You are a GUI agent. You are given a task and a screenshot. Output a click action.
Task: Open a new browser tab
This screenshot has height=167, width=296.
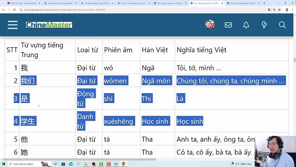point(264,3)
